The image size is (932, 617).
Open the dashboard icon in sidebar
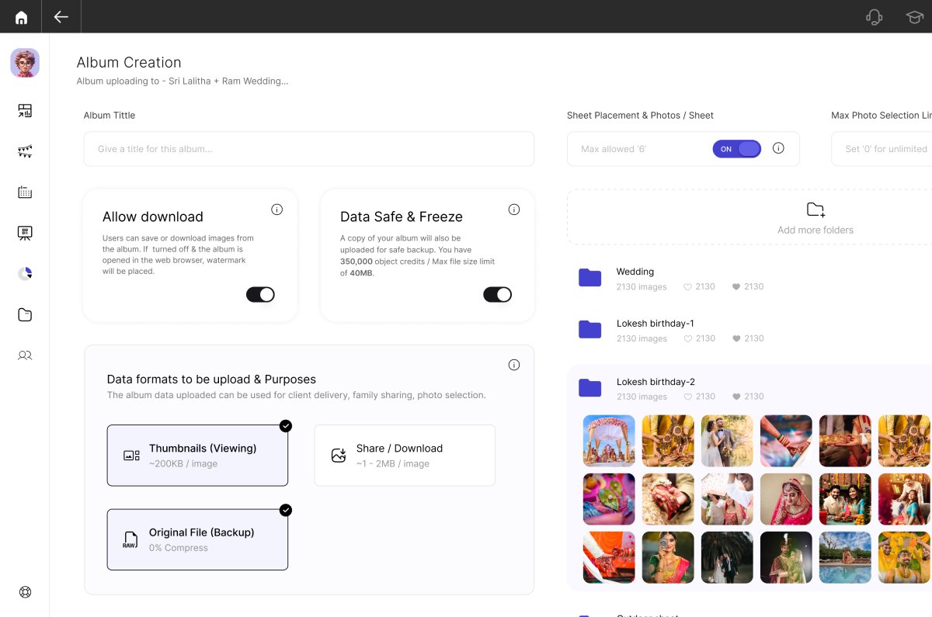25,111
